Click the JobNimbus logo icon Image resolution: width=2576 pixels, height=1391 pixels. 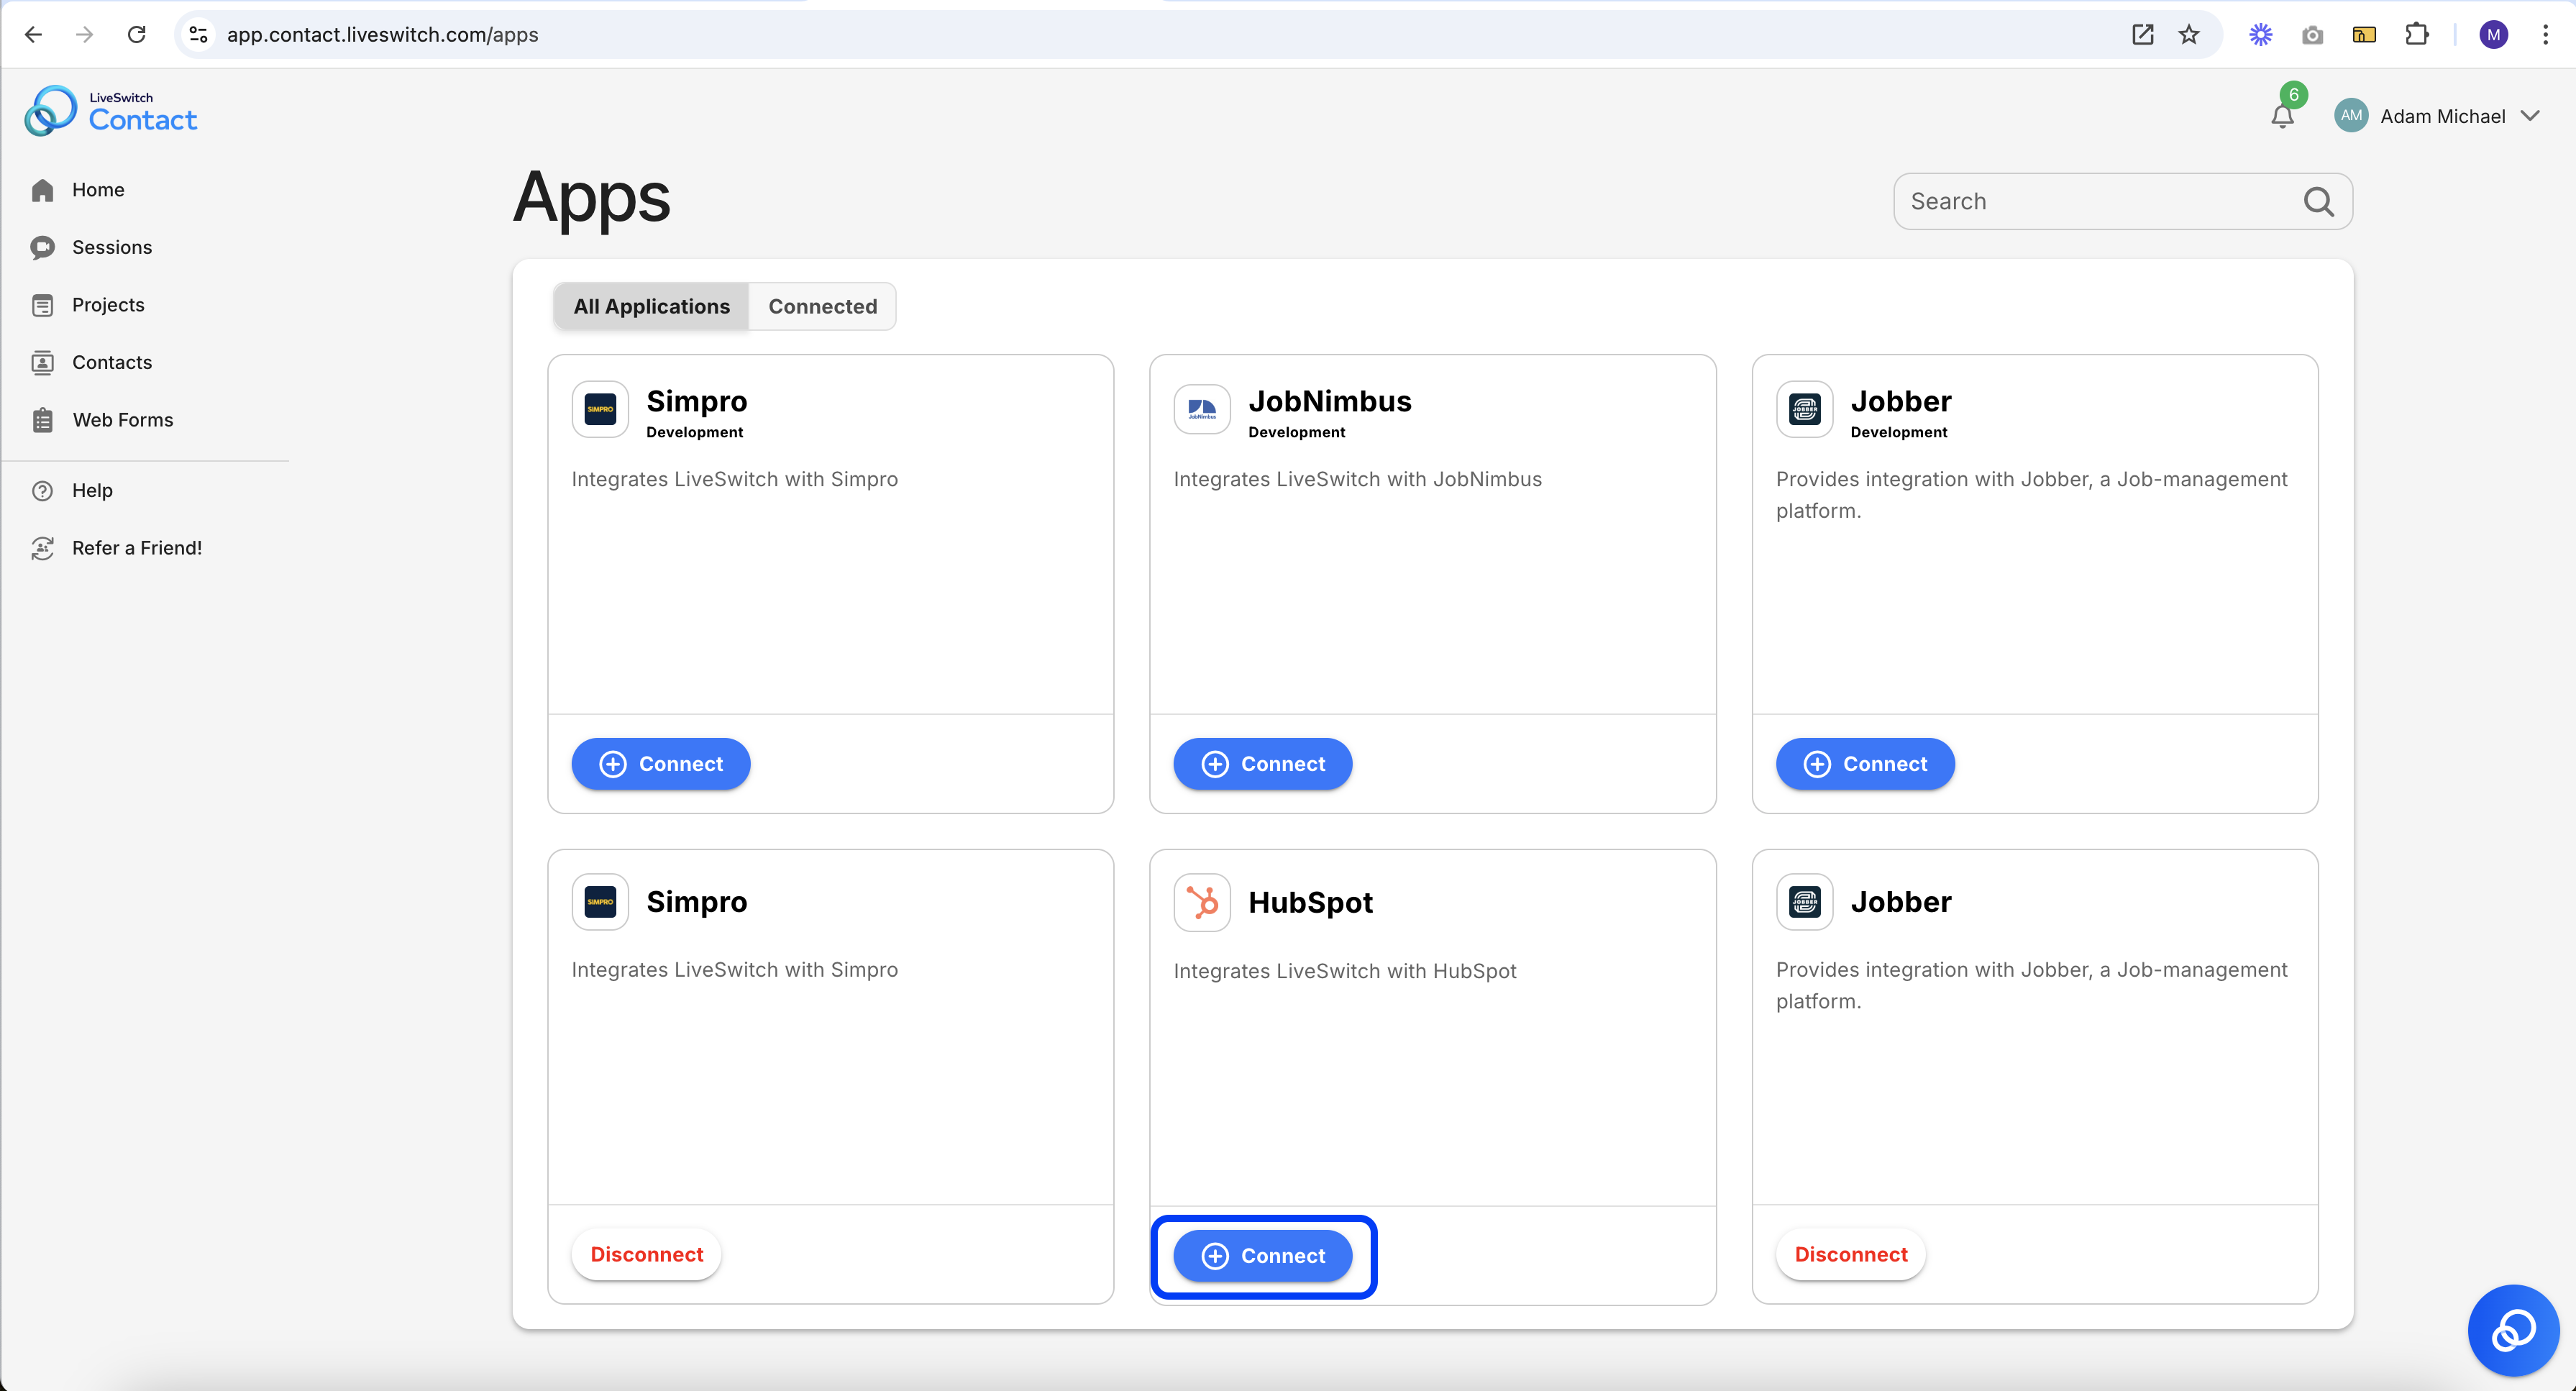[1201, 409]
